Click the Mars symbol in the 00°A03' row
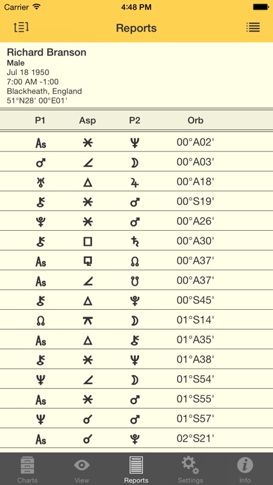The height and width of the screenshot is (485, 273). [x=41, y=162]
